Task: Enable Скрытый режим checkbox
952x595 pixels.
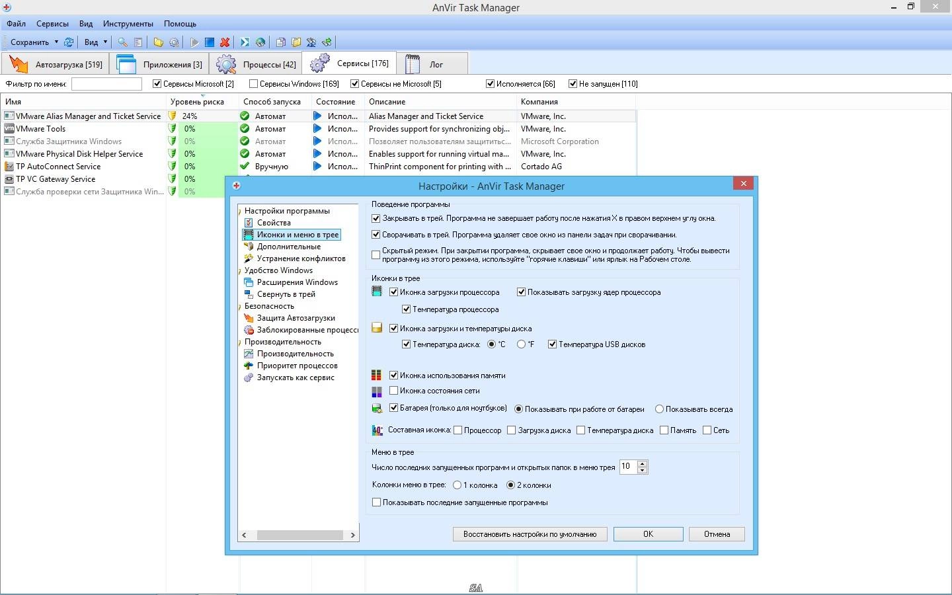Action: click(376, 255)
